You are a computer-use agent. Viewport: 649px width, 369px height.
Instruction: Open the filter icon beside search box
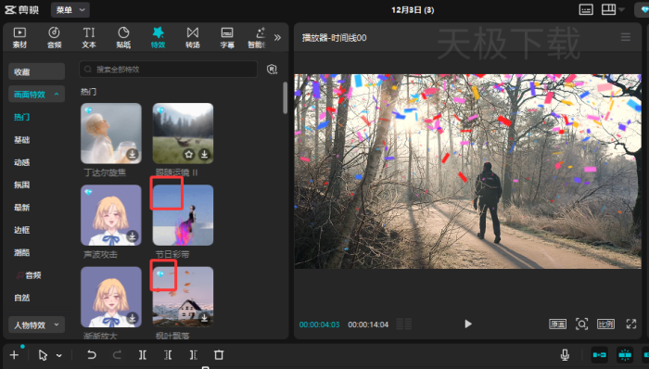[x=272, y=70]
